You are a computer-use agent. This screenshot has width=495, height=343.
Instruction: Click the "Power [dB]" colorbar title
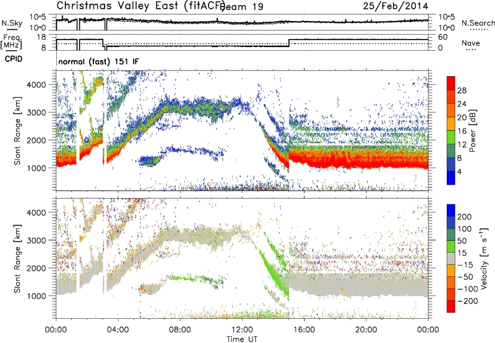pyautogui.click(x=473, y=131)
